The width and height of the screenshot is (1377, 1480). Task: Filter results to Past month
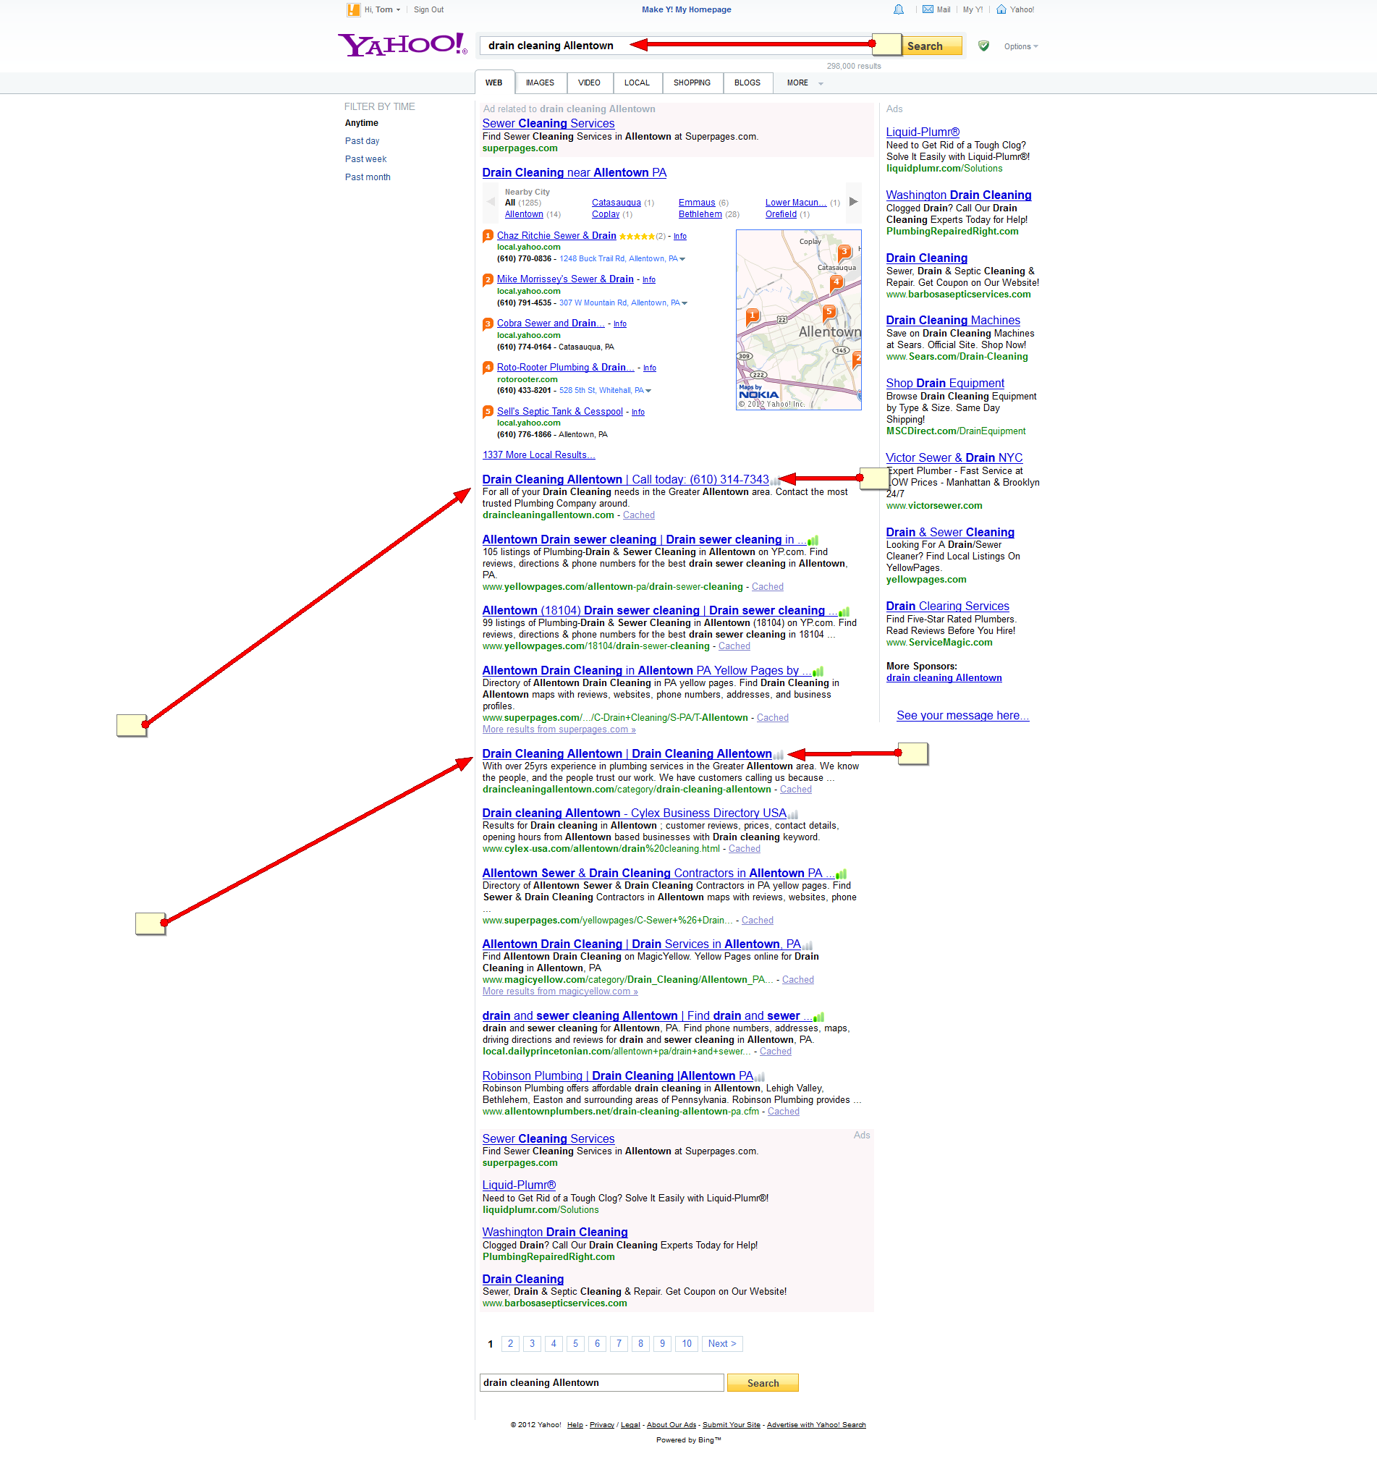coord(368,177)
